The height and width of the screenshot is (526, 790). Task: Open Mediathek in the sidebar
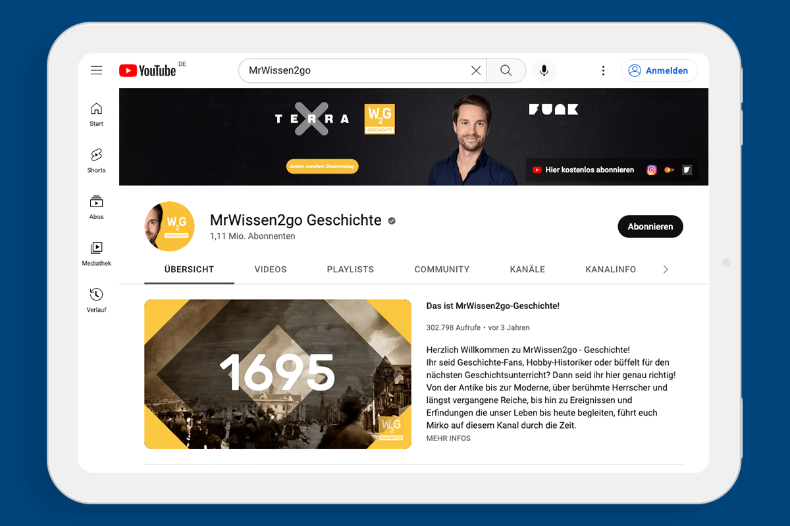[x=97, y=254]
